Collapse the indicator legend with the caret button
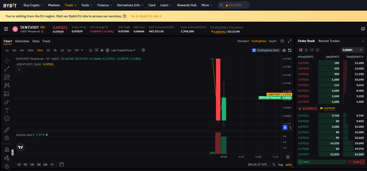This screenshot has width=367, height=171. pyautogui.click(x=19, y=70)
